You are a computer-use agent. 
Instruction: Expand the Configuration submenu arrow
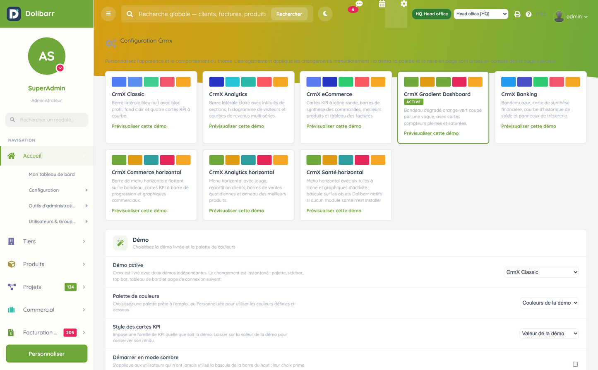(86, 190)
